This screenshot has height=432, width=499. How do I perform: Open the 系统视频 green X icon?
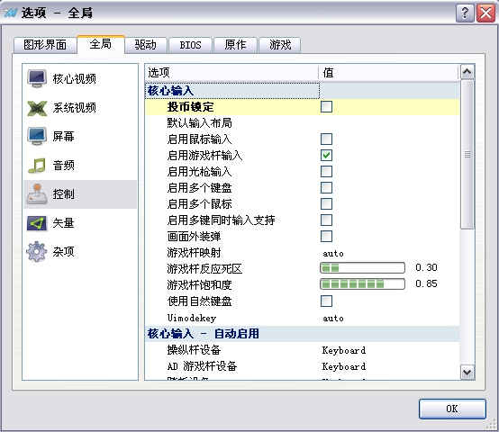point(37,108)
